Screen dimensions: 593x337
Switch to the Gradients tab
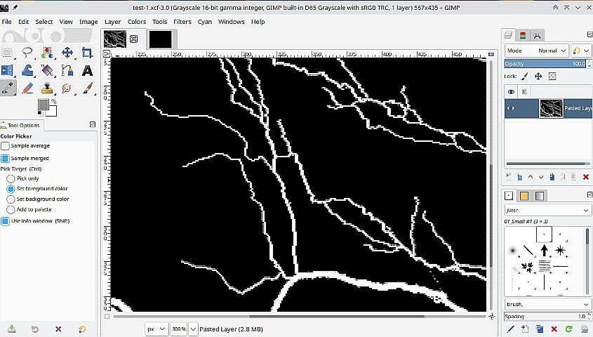[540, 196]
